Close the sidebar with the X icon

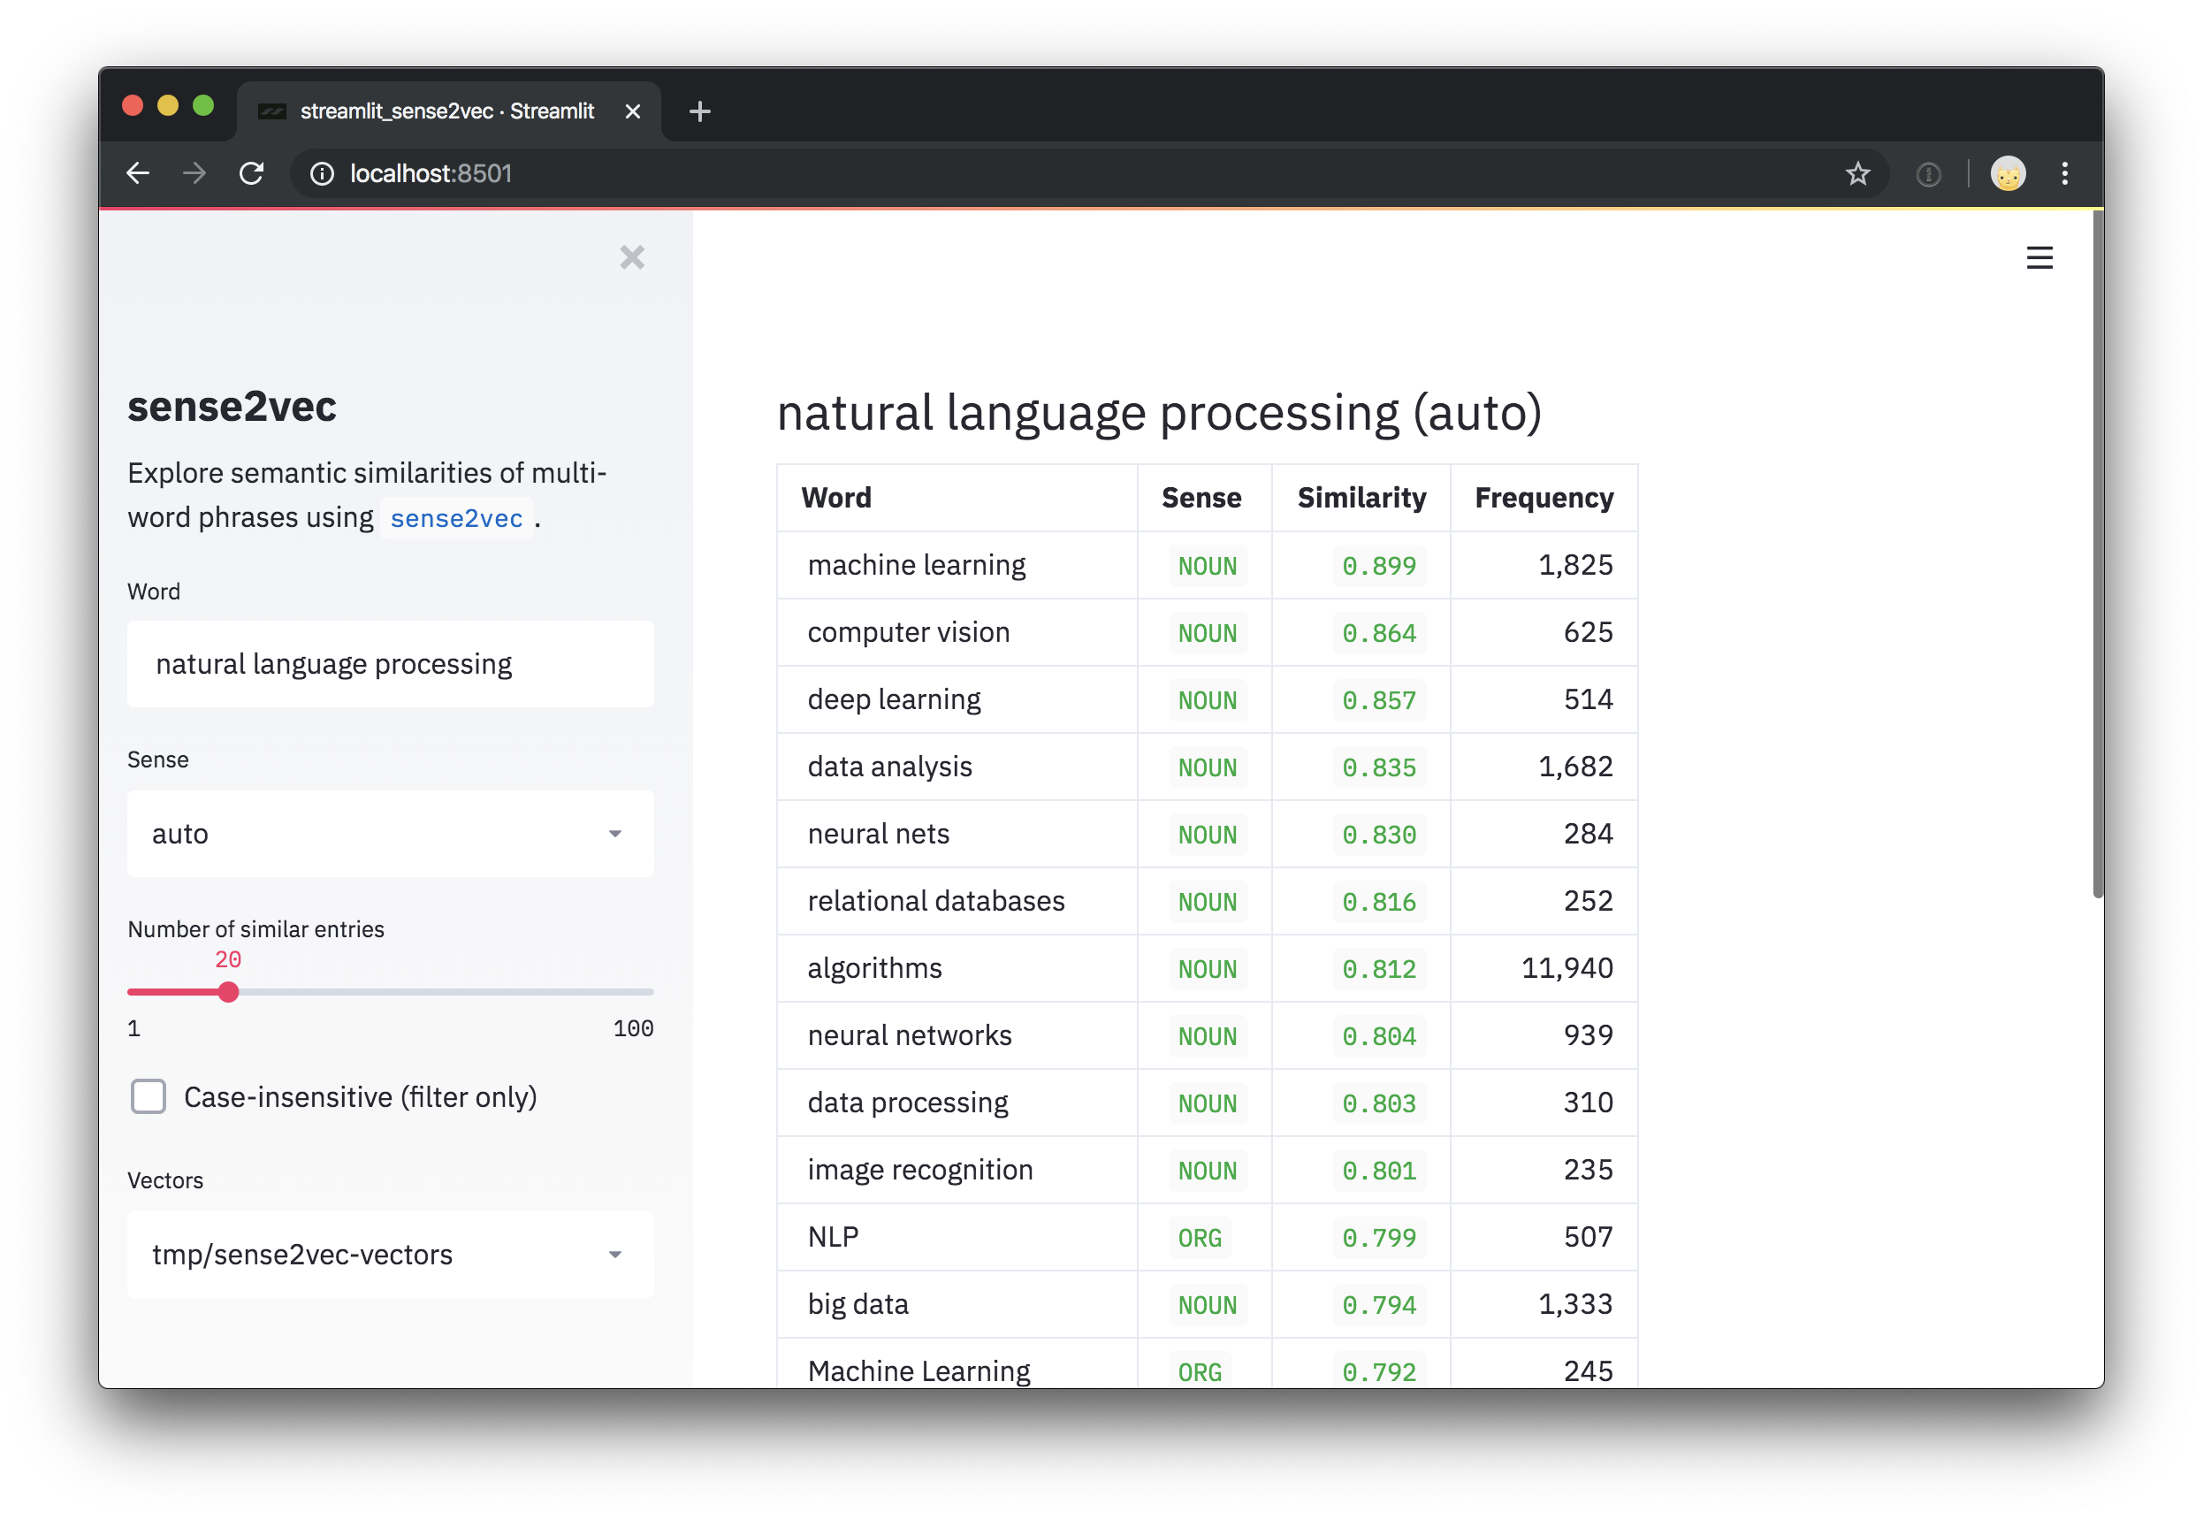pos(632,257)
